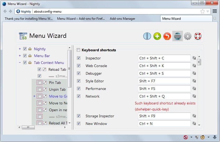The image size is (220, 142).
Task: Select the Move to New menu item
Action: point(58,103)
